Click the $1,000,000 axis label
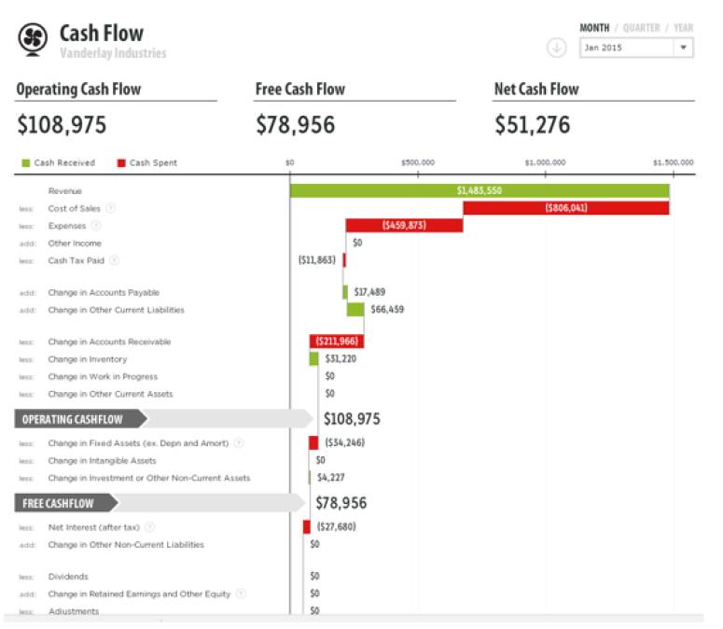 (545, 162)
